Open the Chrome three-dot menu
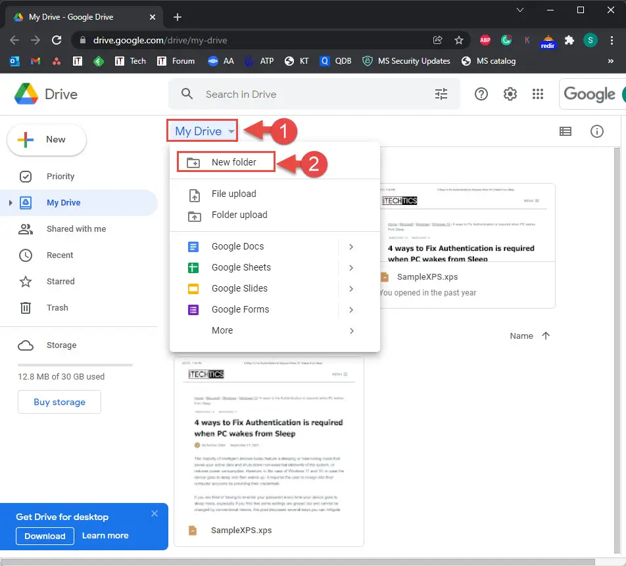This screenshot has height=566, width=626. 612,40
